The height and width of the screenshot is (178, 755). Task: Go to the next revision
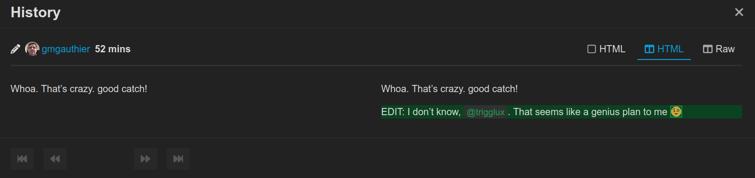(x=146, y=159)
